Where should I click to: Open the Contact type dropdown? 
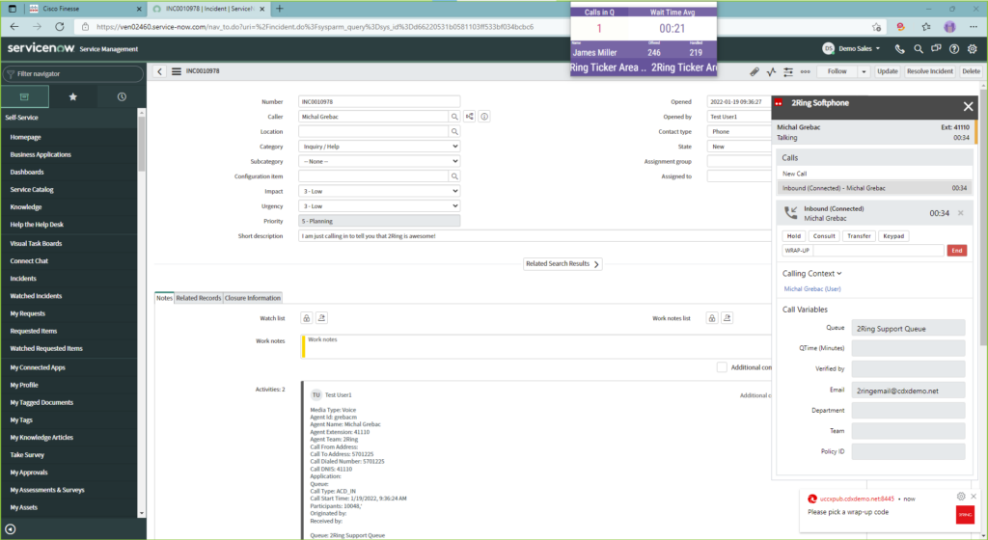740,131
